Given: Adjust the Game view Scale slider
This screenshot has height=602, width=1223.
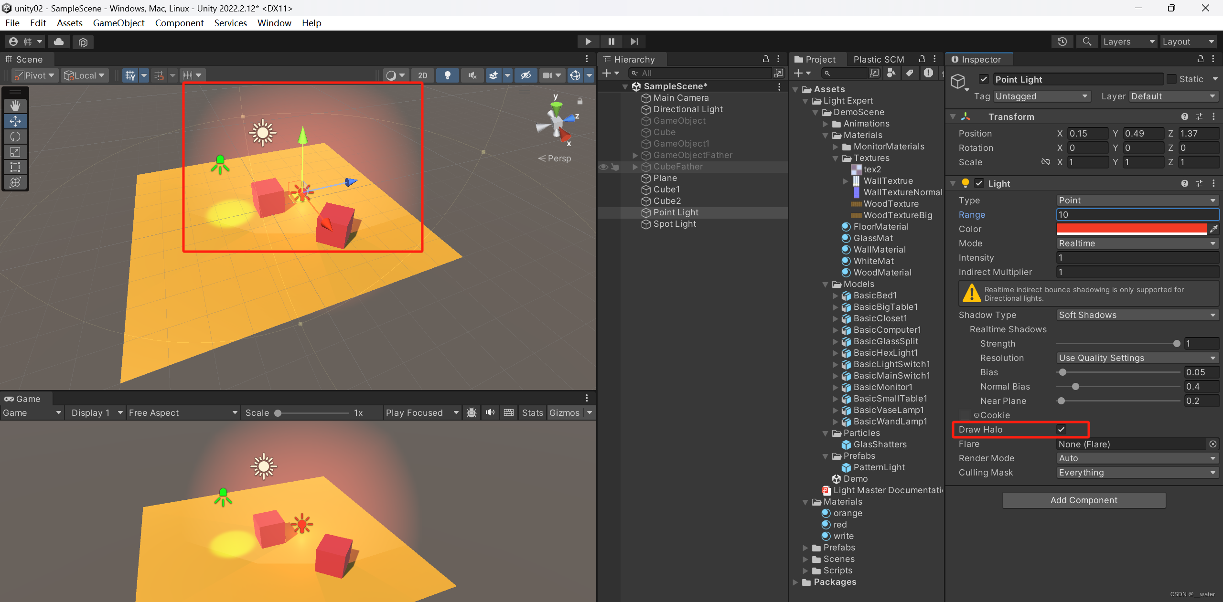Looking at the screenshot, I should click(x=312, y=413).
